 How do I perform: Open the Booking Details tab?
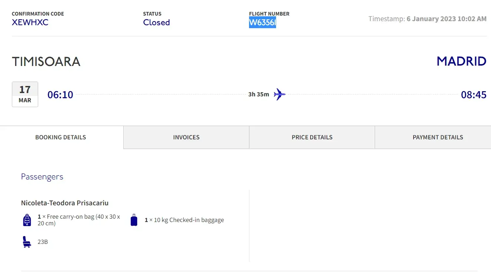coord(61,137)
